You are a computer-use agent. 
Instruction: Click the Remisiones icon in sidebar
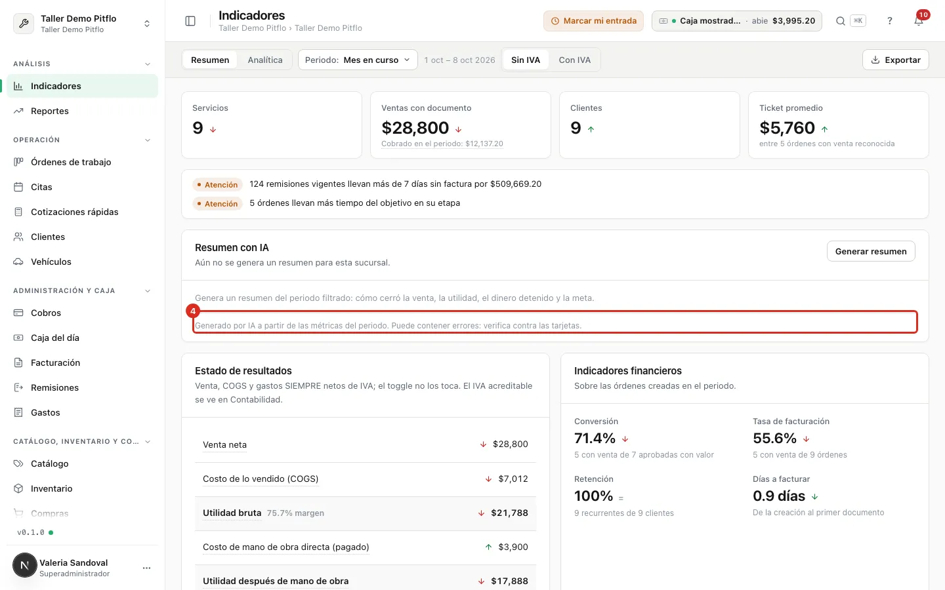tap(18, 387)
